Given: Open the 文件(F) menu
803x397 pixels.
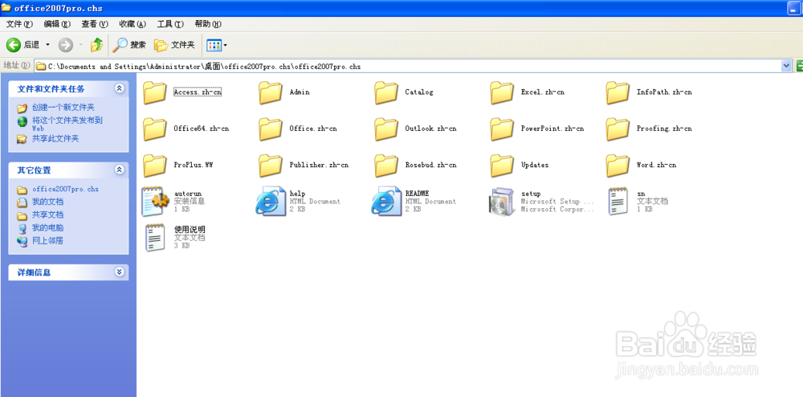Looking at the screenshot, I should tap(19, 24).
